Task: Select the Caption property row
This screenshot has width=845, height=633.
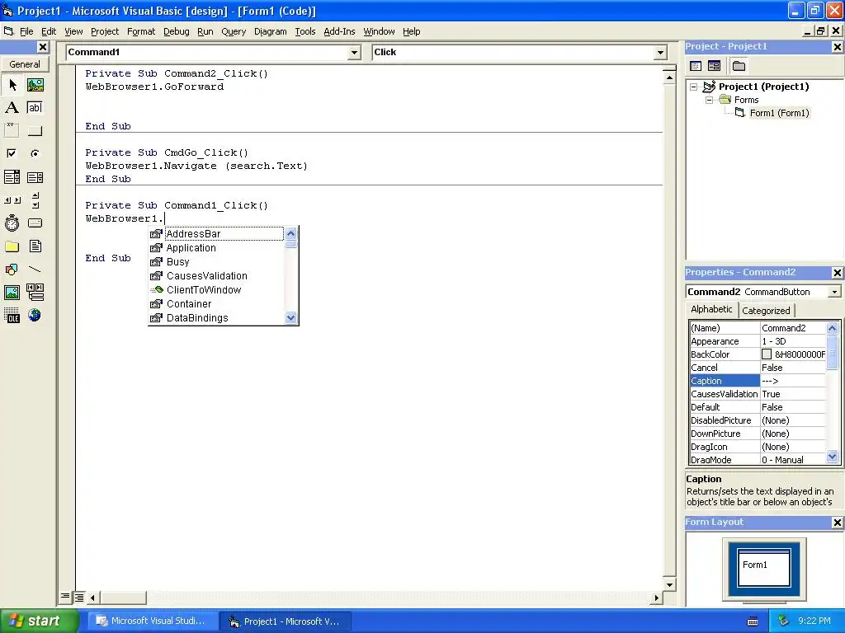Action: pos(758,381)
